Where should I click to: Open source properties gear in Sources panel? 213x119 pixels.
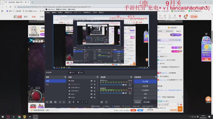click(78, 102)
